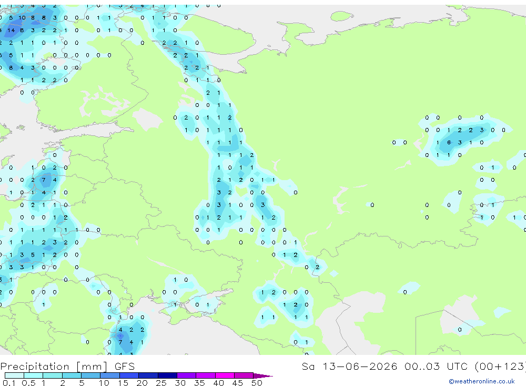526x386 pixels.
Task: Click the '40' legend label
Action: click(218, 383)
